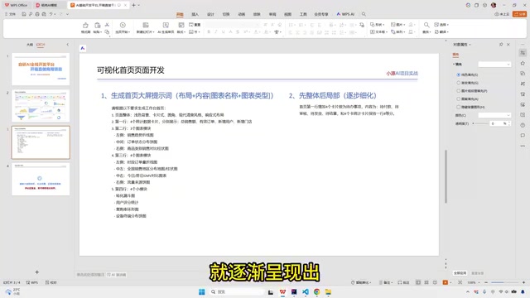
Task: Click the Copy icon below scissors
Action: pos(107,31)
